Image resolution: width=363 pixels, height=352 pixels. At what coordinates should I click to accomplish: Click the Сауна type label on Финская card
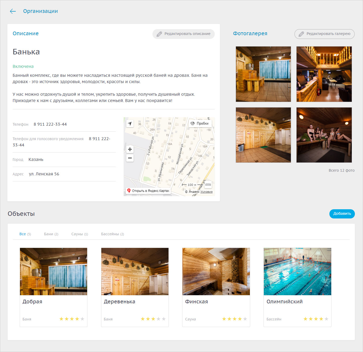point(191,319)
